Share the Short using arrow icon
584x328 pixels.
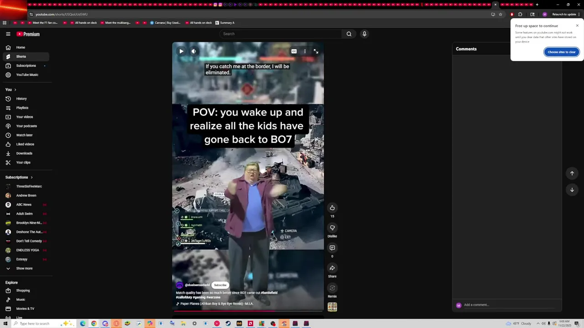[332, 268]
